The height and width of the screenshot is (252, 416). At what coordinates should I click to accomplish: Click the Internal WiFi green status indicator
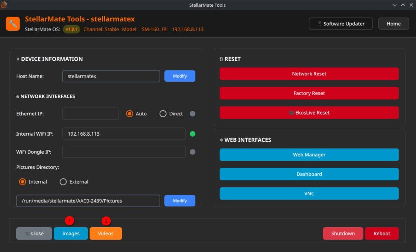tap(192, 134)
